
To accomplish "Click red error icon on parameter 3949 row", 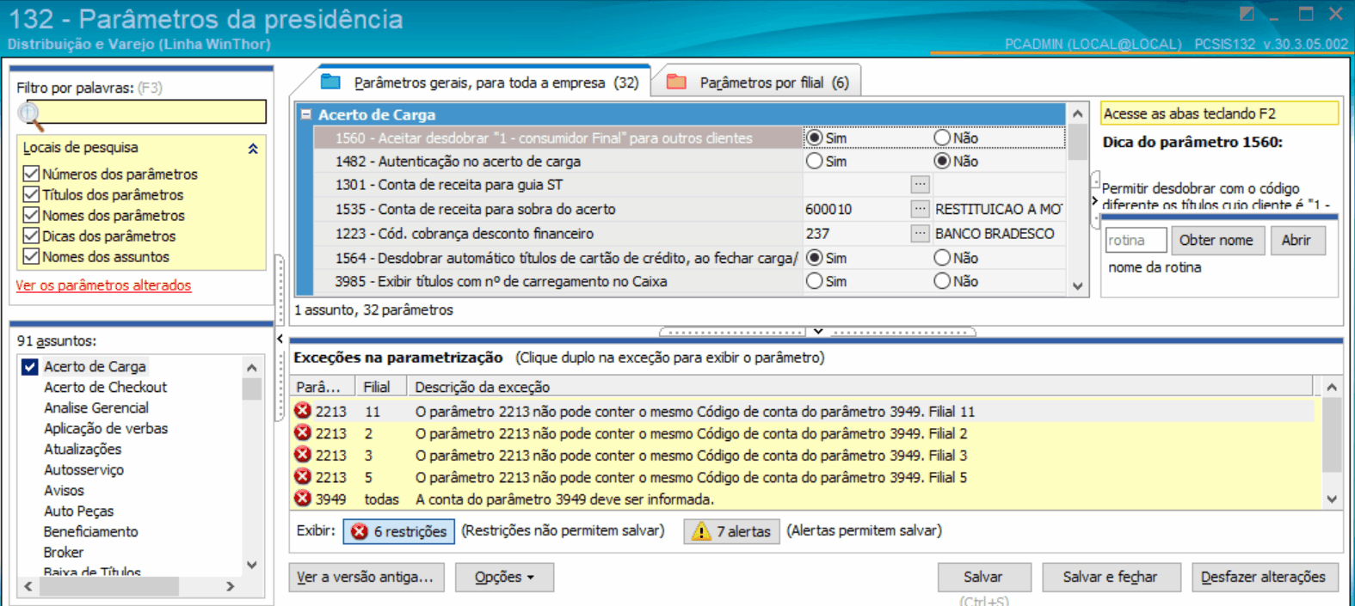I will pos(303,499).
